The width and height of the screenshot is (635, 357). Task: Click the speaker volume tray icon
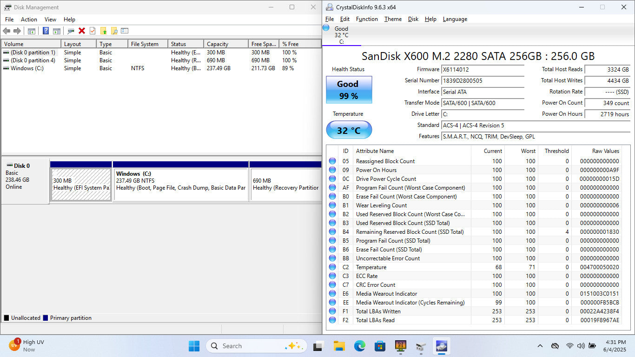coord(581,346)
